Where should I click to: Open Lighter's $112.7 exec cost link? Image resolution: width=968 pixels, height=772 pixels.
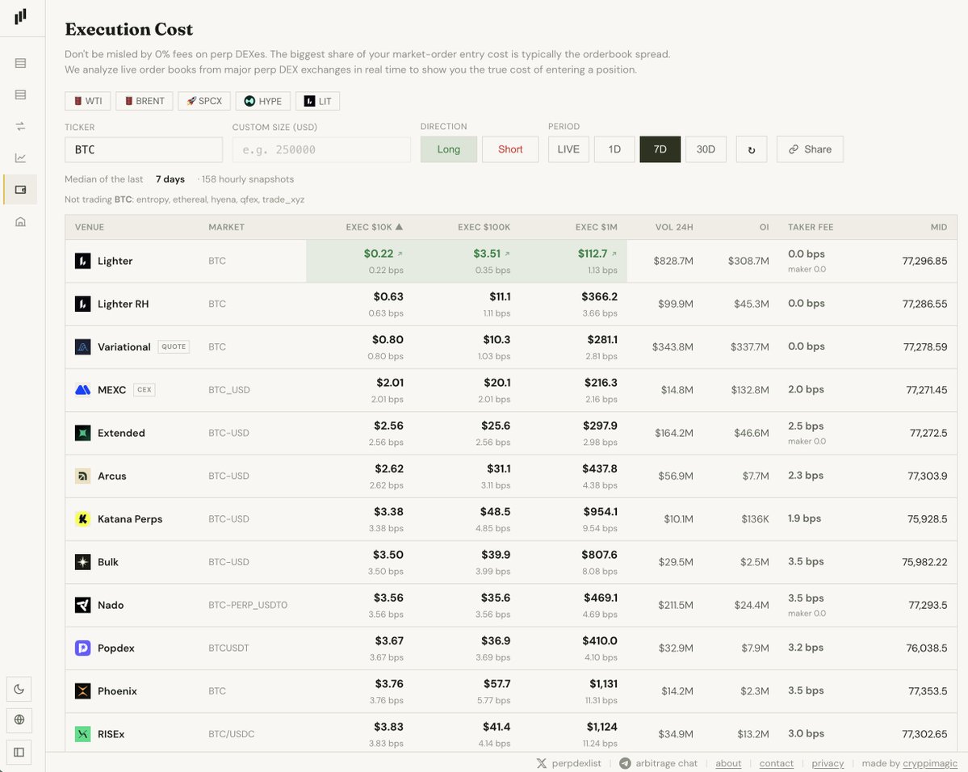pyautogui.click(x=597, y=254)
